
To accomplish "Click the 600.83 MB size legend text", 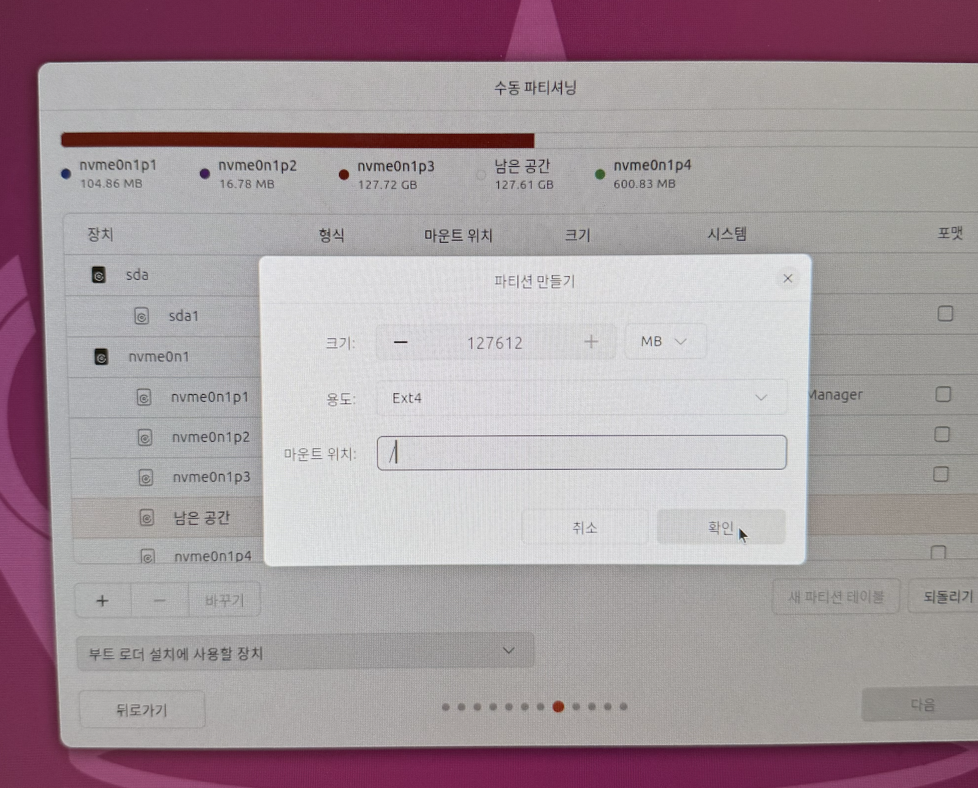I will pyautogui.click(x=645, y=183).
